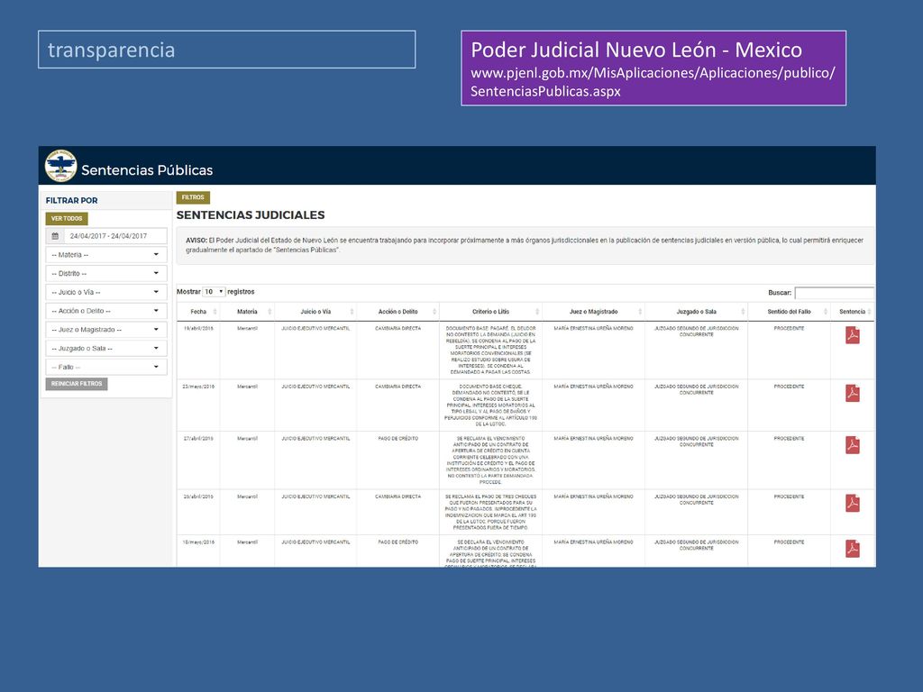Click sort arrows in Sentencia column header

870,312
